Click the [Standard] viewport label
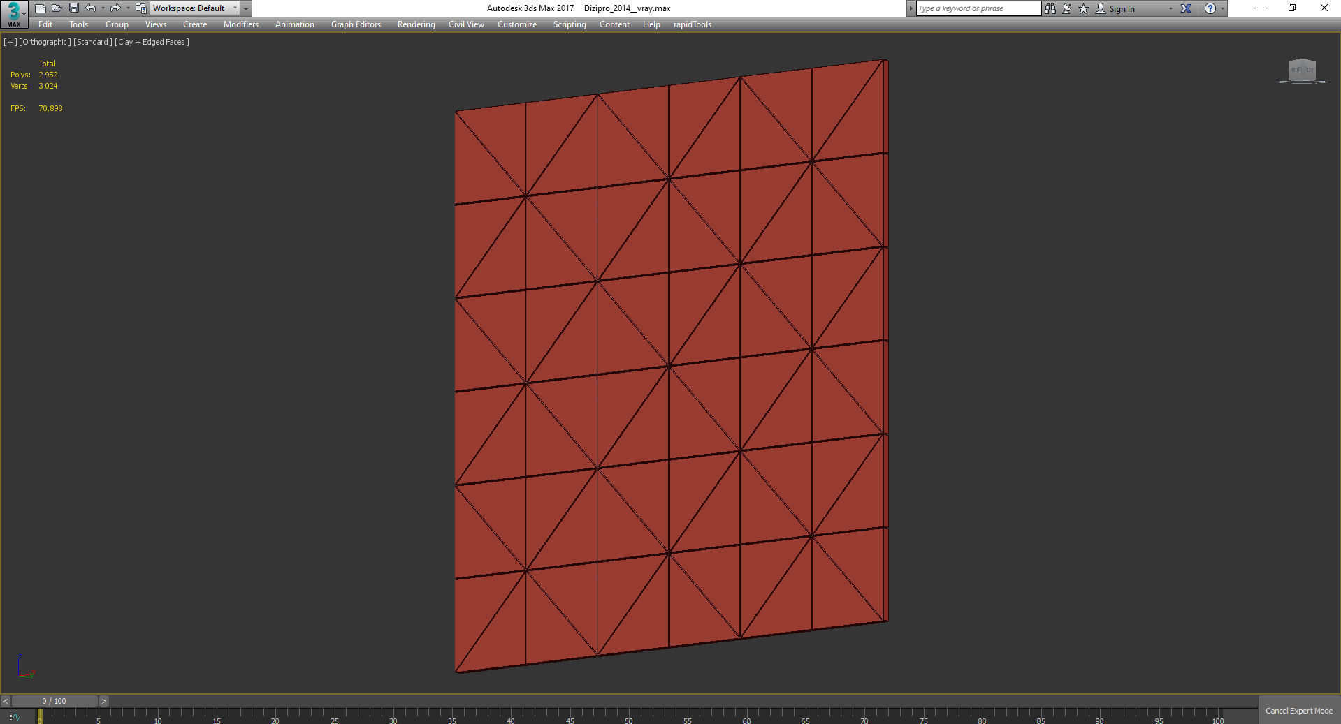Screen dimensions: 1341x724 pyautogui.click(x=93, y=42)
